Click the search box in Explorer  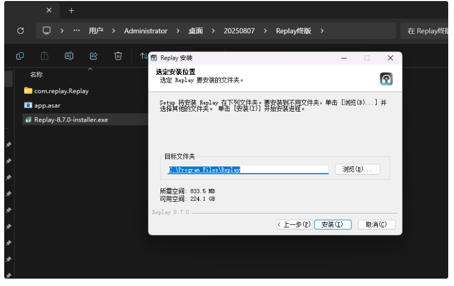pos(424,31)
